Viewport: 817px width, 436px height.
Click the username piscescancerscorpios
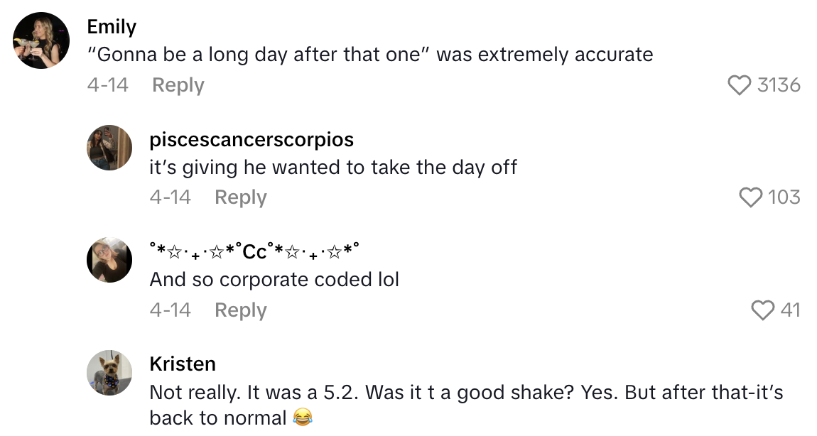[x=251, y=139]
